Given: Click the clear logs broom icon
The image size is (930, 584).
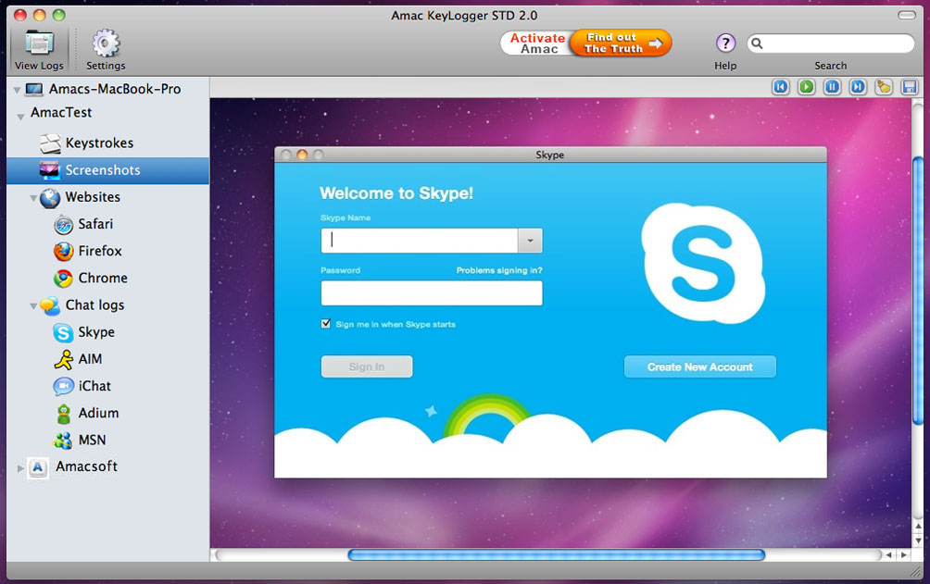Looking at the screenshot, I should [884, 87].
